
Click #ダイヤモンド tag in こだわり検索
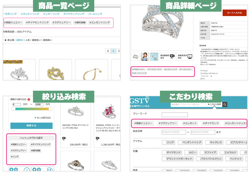211,123
